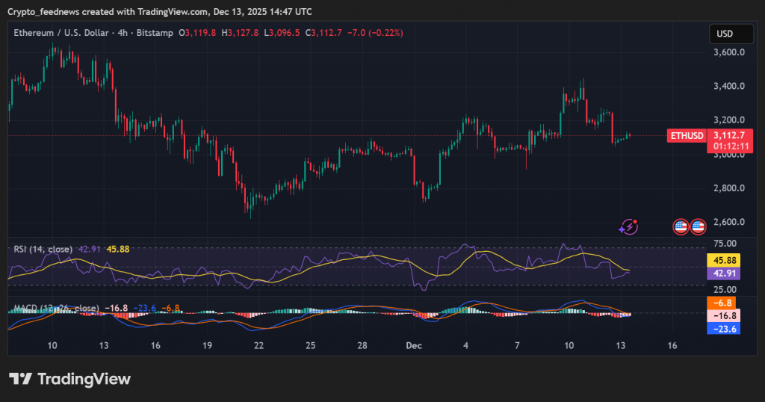Open the USD currency selector
The image size is (765, 402).
(725, 34)
